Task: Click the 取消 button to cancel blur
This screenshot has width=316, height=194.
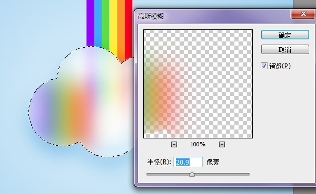Action: click(x=285, y=50)
